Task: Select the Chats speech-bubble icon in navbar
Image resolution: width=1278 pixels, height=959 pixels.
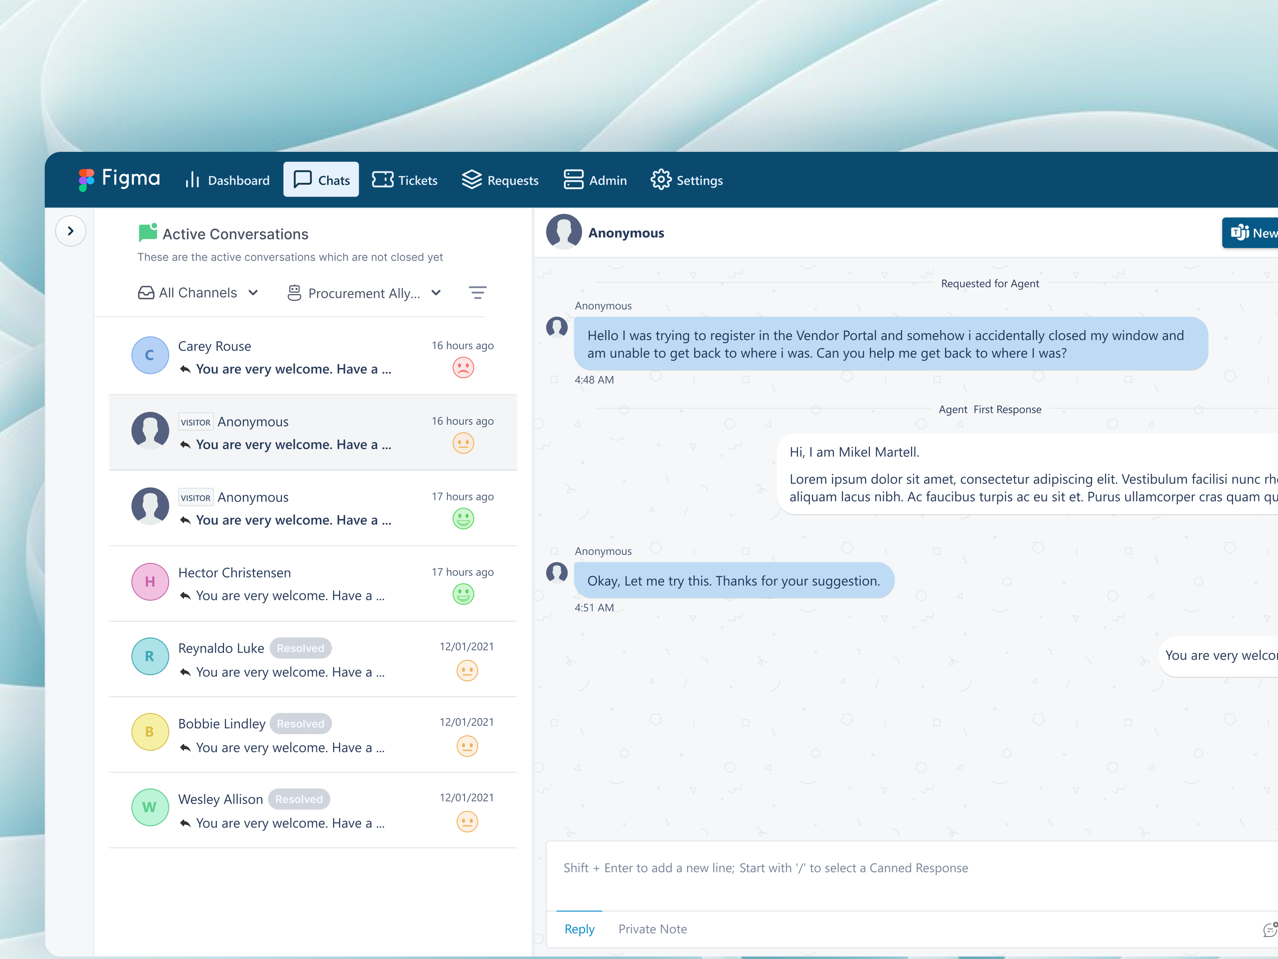Action: (303, 179)
